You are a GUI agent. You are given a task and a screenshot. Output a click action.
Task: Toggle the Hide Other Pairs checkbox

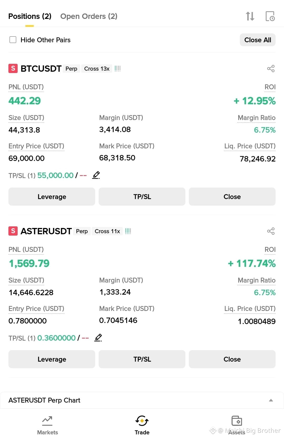point(13,40)
